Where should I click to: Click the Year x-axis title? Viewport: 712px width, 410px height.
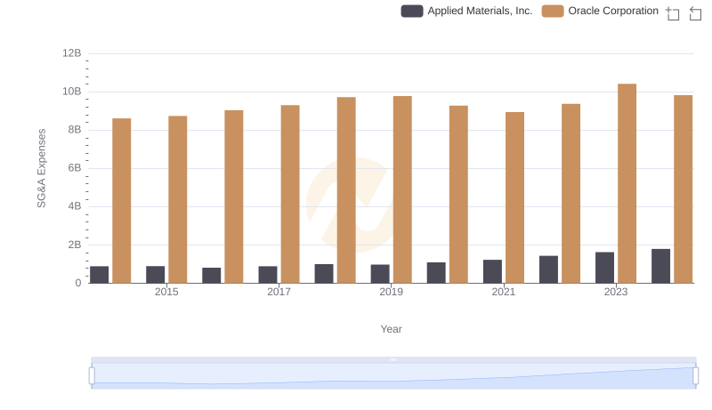tap(392, 329)
